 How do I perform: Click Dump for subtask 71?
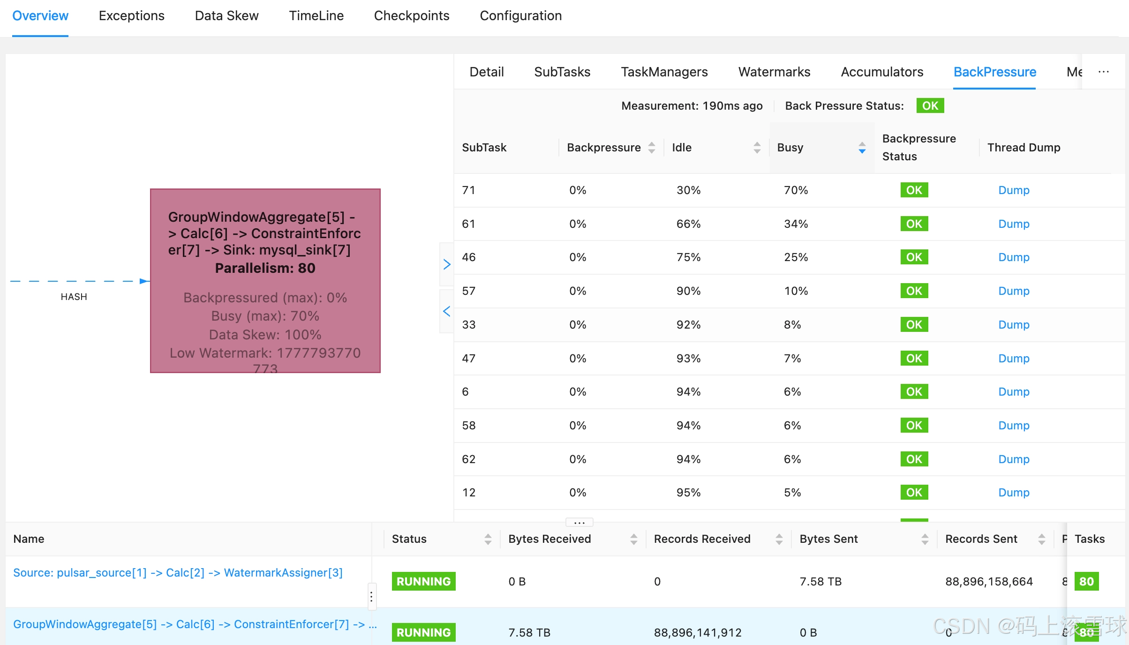1014,190
